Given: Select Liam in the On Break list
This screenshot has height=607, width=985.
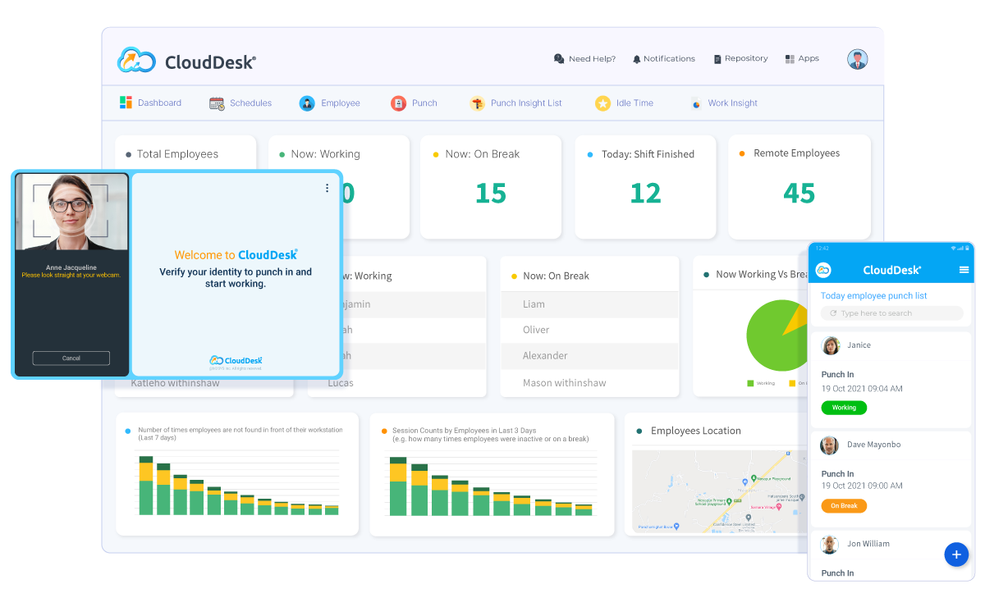Looking at the screenshot, I should click(590, 304).
